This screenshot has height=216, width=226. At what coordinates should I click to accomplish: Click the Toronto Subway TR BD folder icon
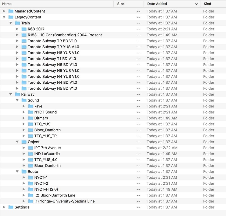(x=24, y=41)
